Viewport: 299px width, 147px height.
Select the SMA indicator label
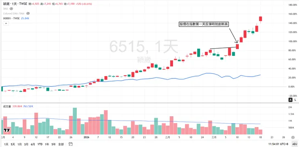(6, 9)
